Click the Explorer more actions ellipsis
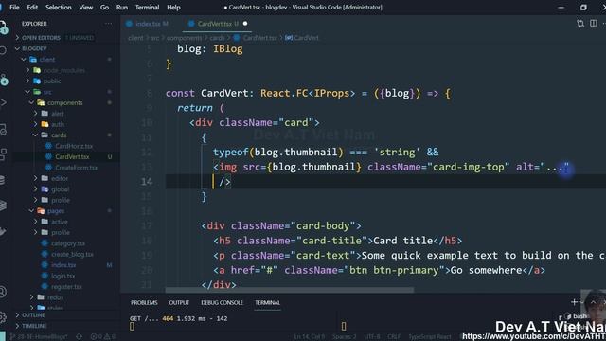The width and height of the screenshot is (606, 341). [108, 24]
